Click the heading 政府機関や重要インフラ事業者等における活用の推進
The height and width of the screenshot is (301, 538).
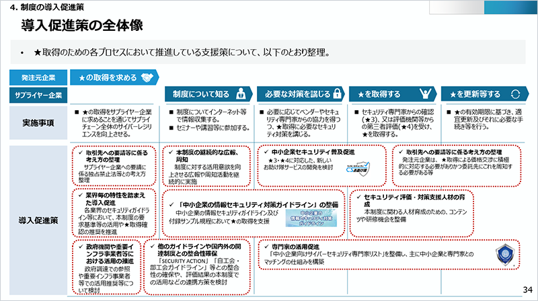(x=110, y=254)
